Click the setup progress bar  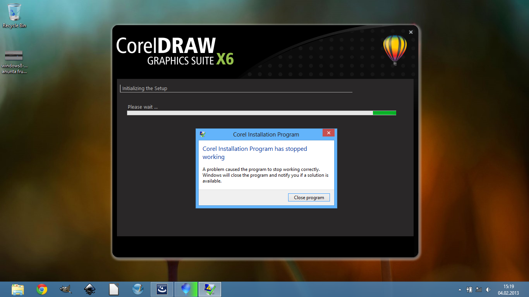[x=261, y=113]
